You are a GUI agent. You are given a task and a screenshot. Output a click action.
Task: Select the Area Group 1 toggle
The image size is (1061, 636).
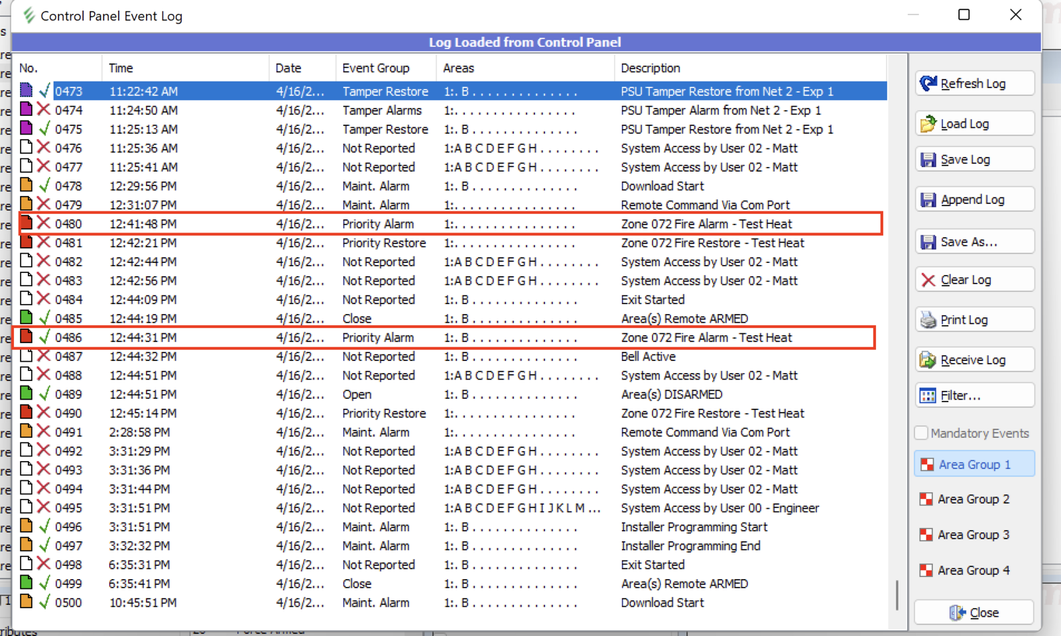click(x=973, y=464)
